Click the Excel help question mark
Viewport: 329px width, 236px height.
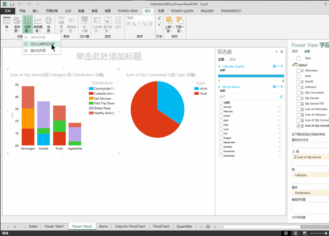point(325,4)
